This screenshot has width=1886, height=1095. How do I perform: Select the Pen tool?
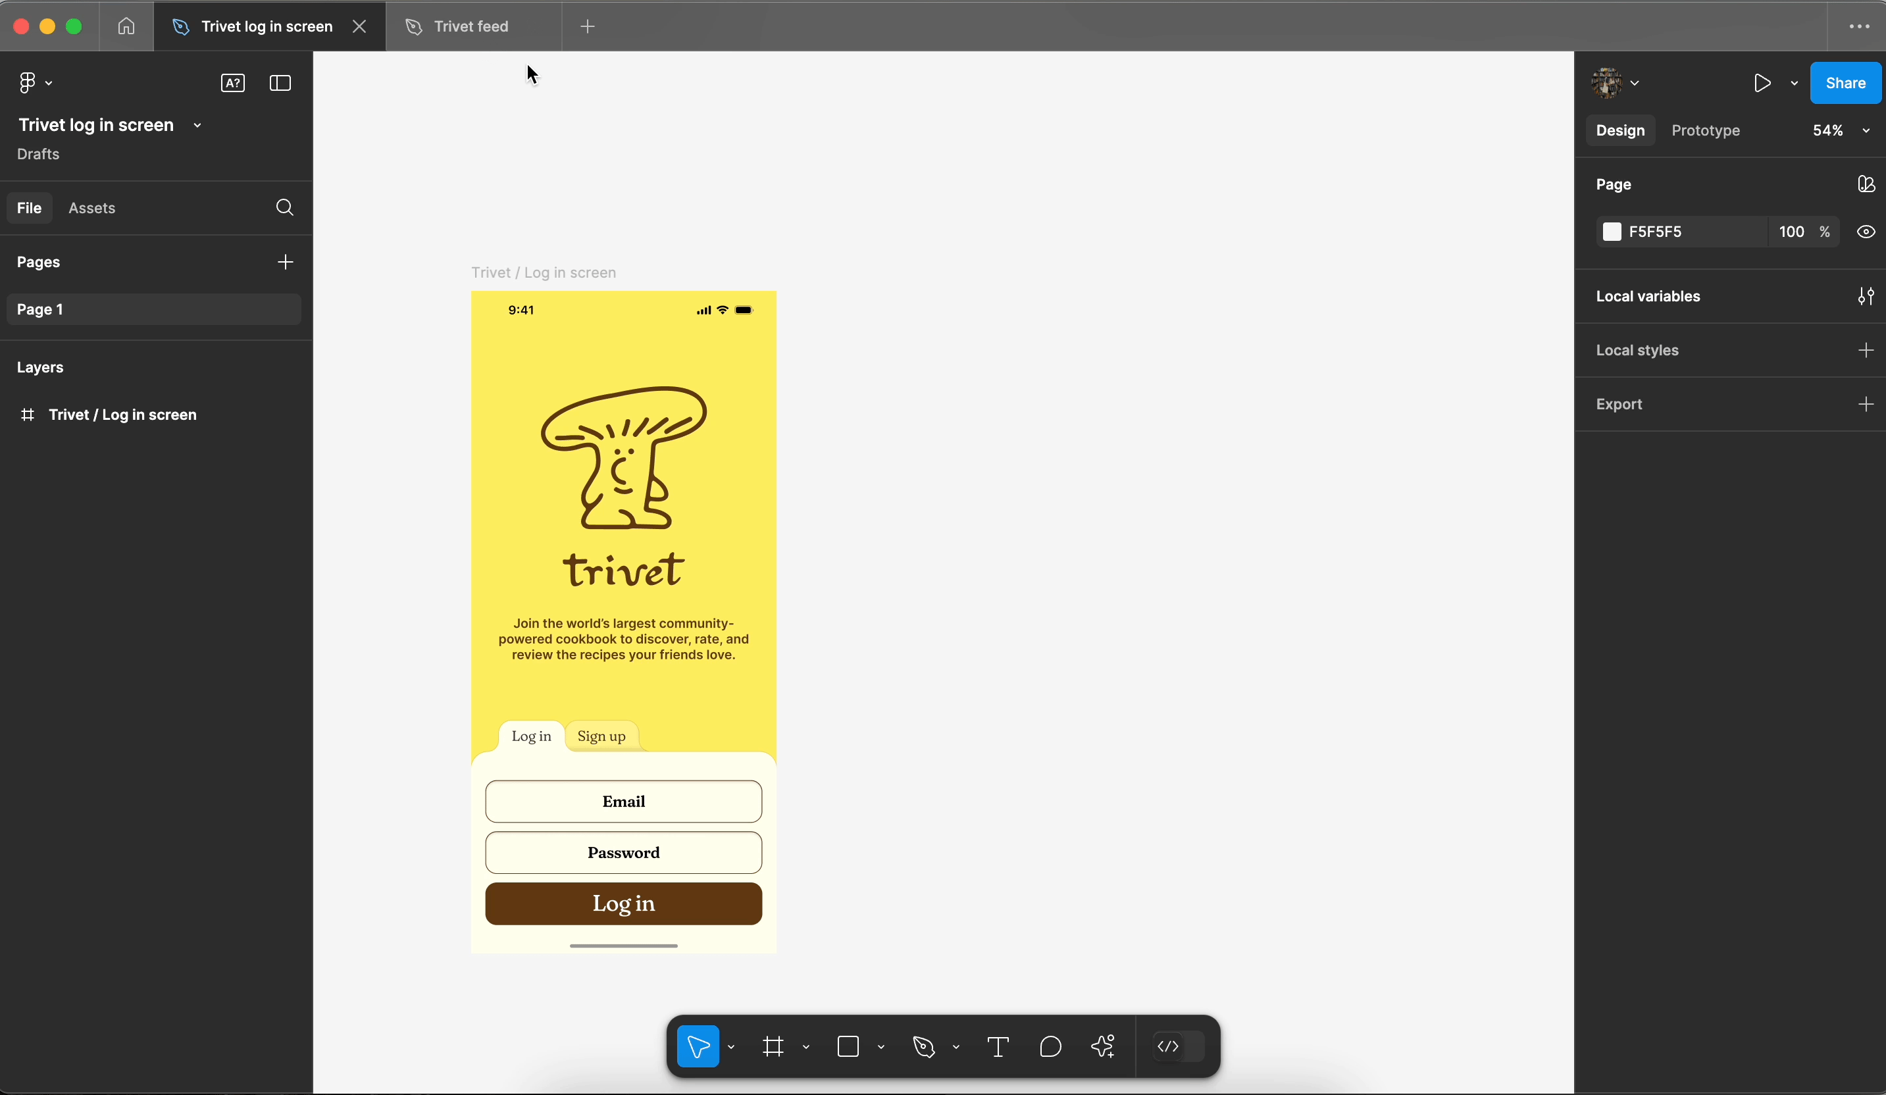point(923,1046)
